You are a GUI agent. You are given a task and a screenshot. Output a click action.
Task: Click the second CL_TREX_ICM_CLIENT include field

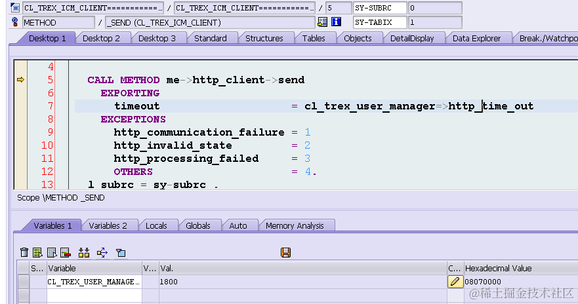pyautogui.click(x=245, y=8)
